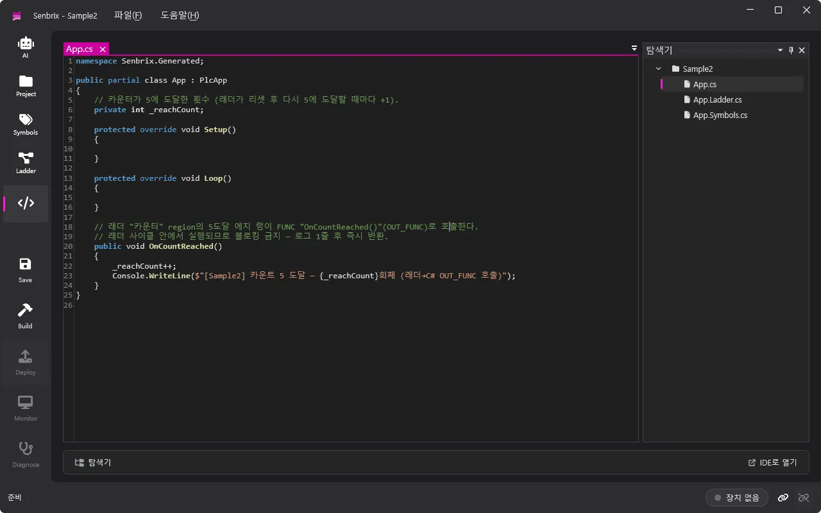Screen dimensions: 821x513
Task: Click the Console.WriteLine code line
Action: pos(314,276)
